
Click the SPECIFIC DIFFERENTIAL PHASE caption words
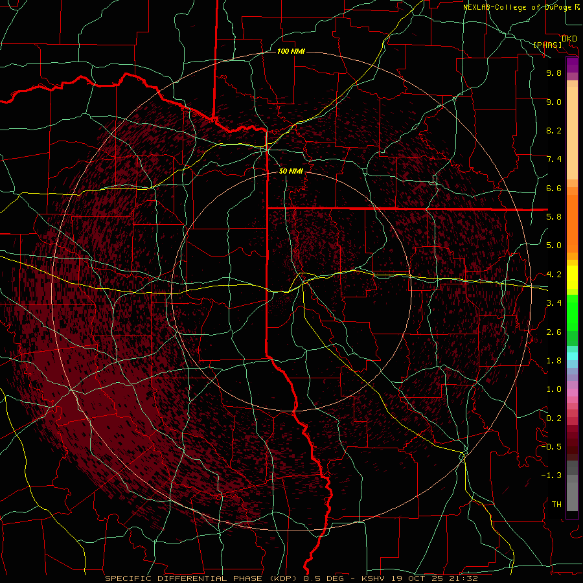[185, 578]
